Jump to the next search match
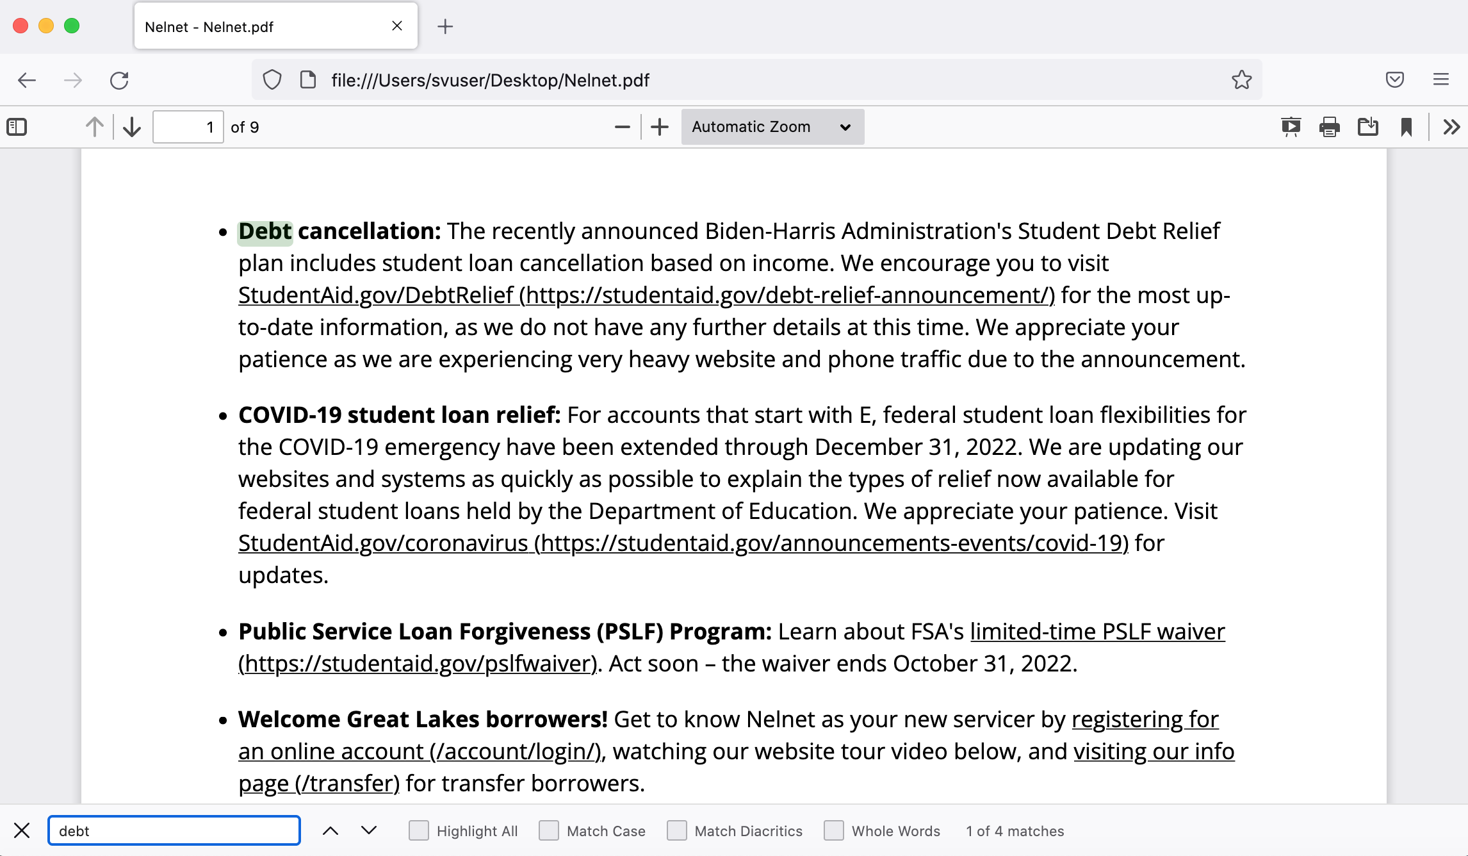This screenshot has height=856, width=1468. (x=369, y=830)
